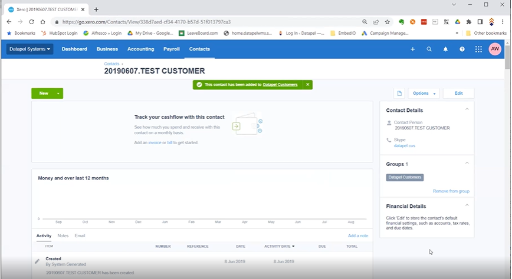The image size is (512, 279).
Task: Open the Xero search magnifier icon
Action: click(429, 49)
